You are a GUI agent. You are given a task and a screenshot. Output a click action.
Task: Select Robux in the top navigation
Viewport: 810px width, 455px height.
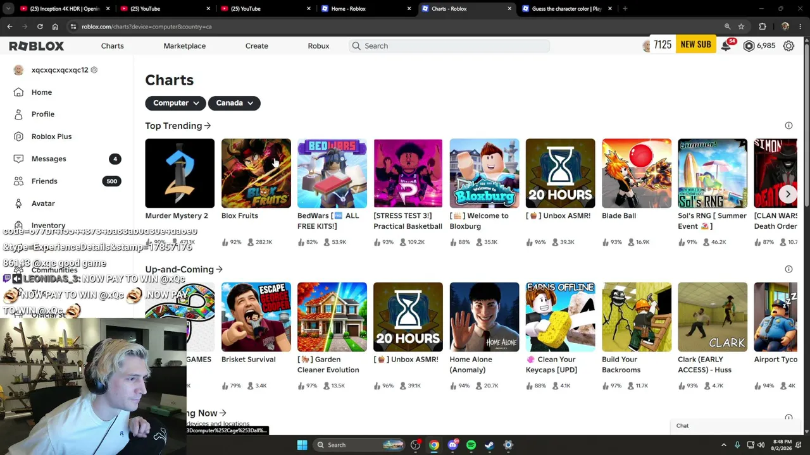click(318, 45)
